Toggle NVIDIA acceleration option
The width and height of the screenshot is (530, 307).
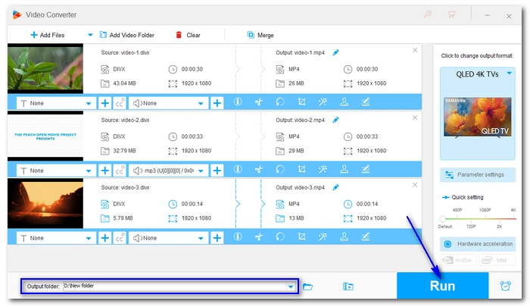[458, 260]
